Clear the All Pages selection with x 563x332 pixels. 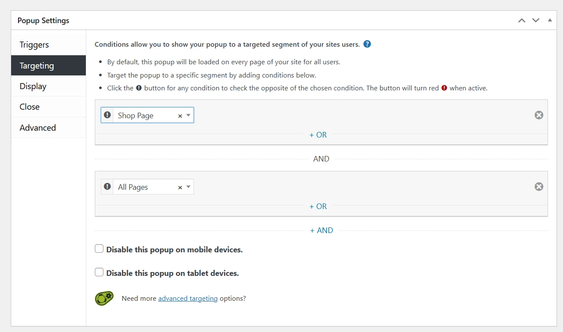[180, 187]
